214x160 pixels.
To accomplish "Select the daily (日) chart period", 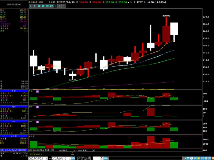I will click(x=56, y=6).
